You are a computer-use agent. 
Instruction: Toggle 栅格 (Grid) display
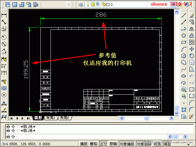coord(93,144)
